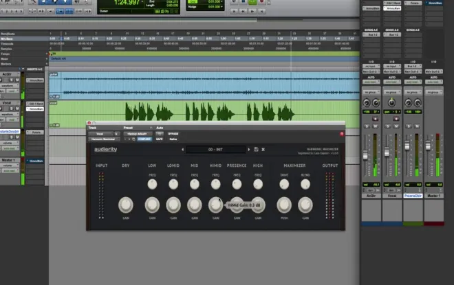Toggle the SAFE automation button
The width and height of the screenshot is (454, 285).
(160, 139)
